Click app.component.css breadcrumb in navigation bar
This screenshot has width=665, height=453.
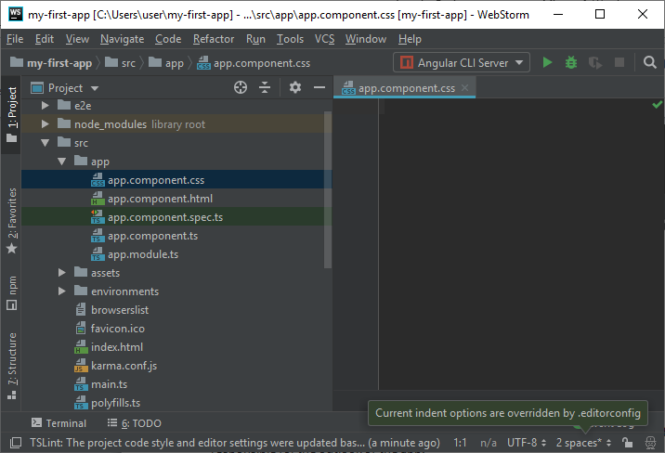(254, 63)
